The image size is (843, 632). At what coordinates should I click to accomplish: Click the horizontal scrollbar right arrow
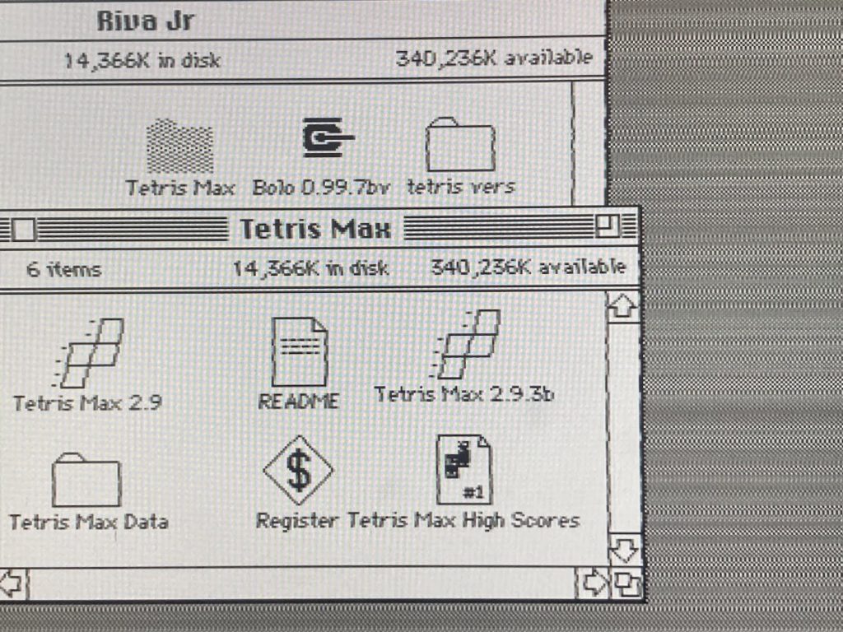(x=594, y=583)
